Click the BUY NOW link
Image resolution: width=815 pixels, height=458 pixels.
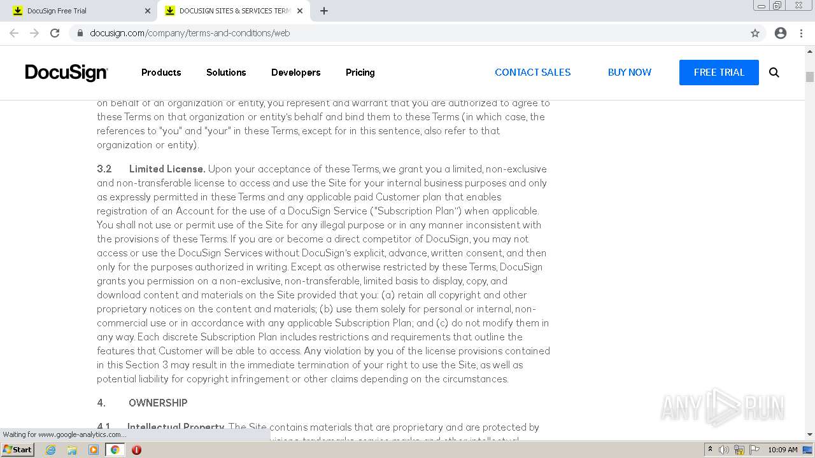pyautogui.click(x=630, y=73)
